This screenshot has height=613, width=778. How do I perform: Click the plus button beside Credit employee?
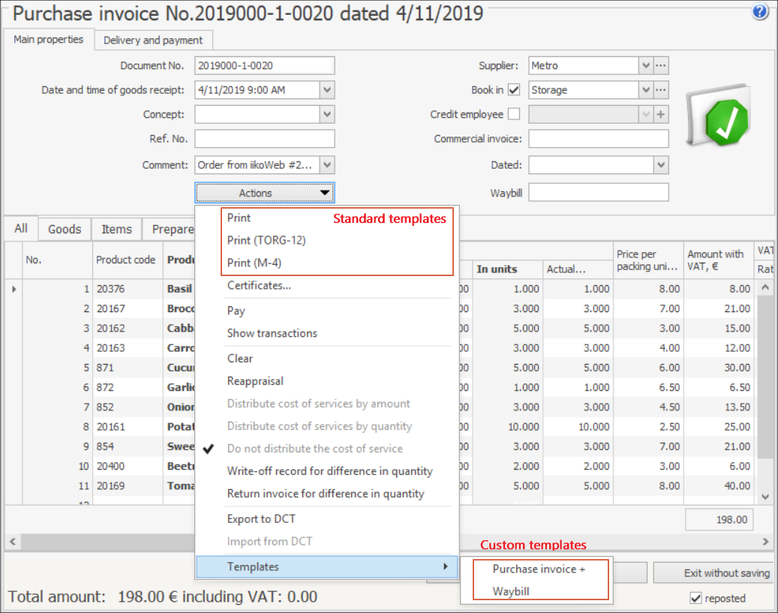(x=661, y=115)
